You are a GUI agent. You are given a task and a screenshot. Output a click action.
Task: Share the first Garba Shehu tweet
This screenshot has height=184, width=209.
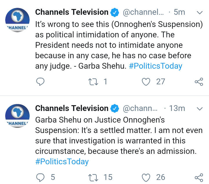click(199, 82)
